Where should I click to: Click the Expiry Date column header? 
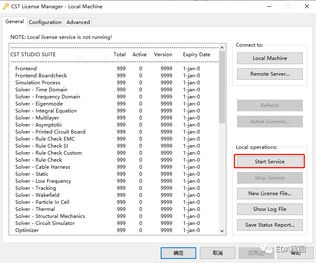click(x=197, y=55)
